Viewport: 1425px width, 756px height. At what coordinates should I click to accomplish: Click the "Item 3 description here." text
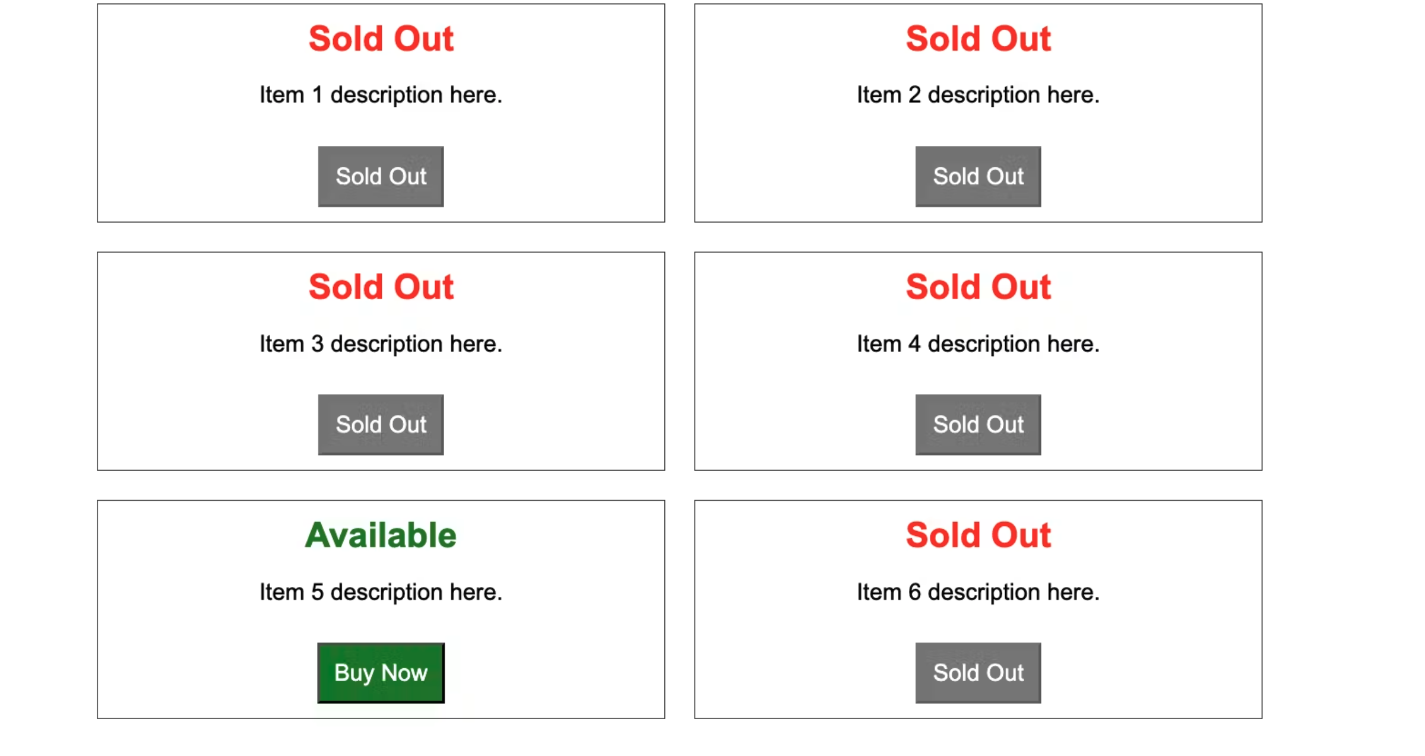click(x=381, y=344)
